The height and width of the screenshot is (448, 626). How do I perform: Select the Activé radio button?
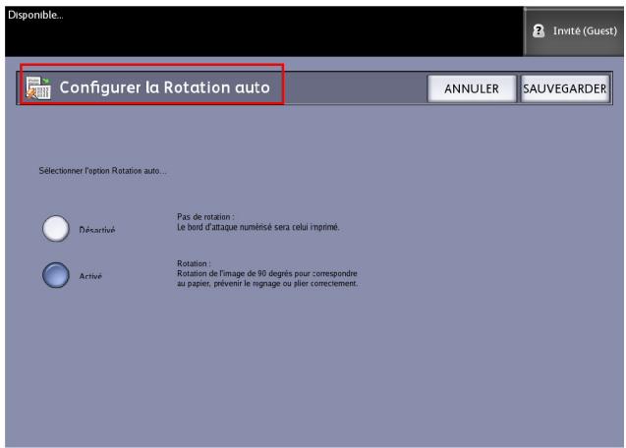(x=56, y=275)
